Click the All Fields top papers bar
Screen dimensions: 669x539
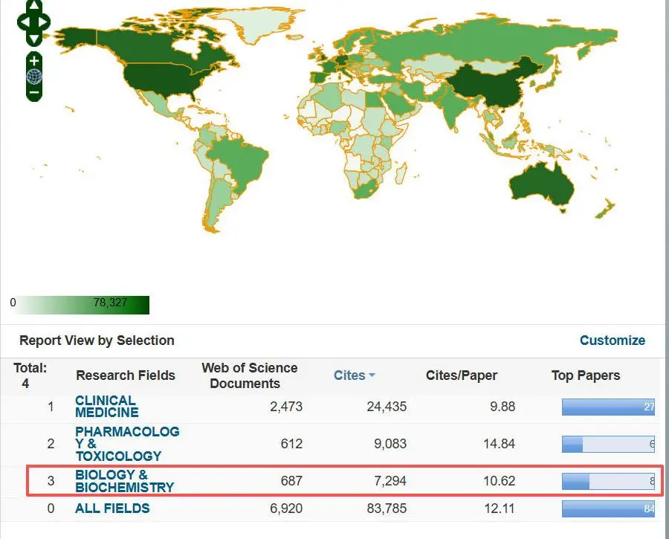coord(607,509)
